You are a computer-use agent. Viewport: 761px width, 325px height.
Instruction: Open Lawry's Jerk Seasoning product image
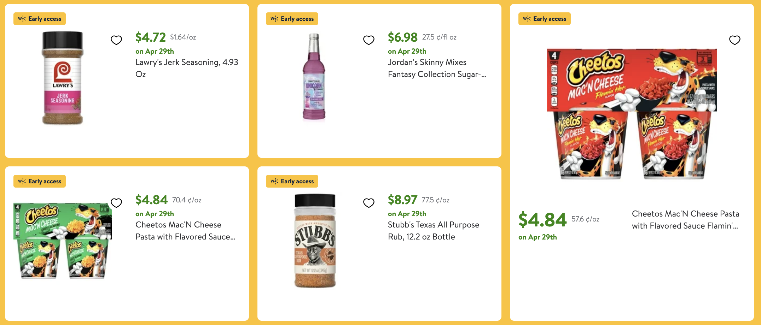point(63,78)
